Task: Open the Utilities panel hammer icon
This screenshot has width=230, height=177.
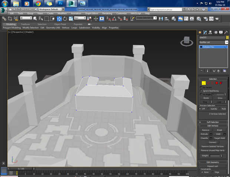Action: pos(226,32)
